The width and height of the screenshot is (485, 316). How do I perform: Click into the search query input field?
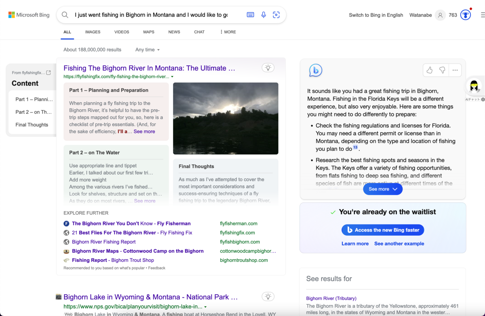(152, 15)
